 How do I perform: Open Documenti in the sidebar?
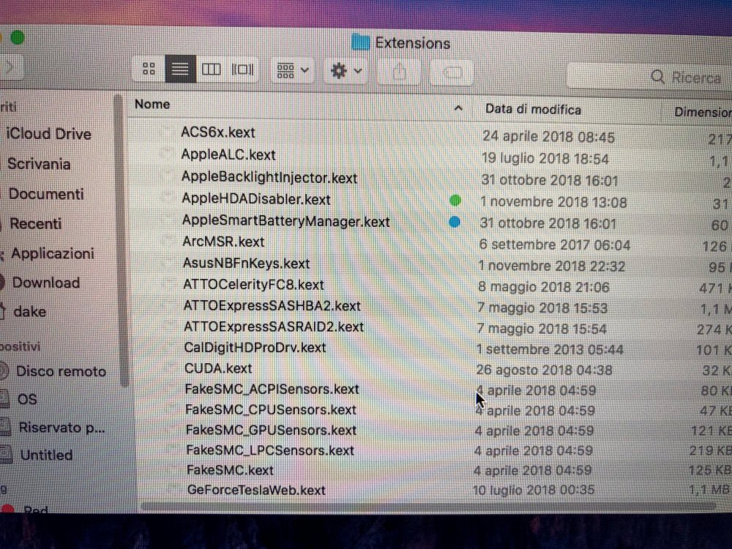pos(46,194)
